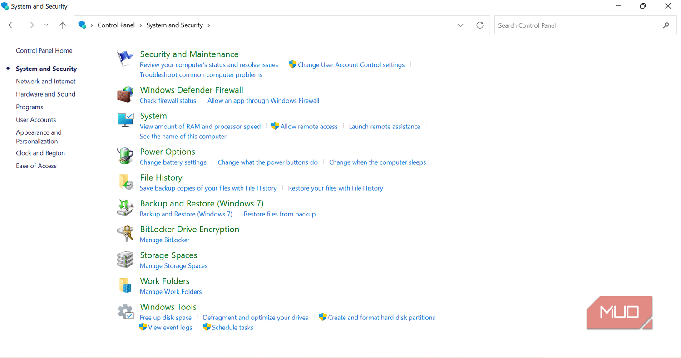Image resolution: width=681 pixels, height=358 pixels.
Task: Open Defragment and optimize your drives
Action: pos(256,318)
